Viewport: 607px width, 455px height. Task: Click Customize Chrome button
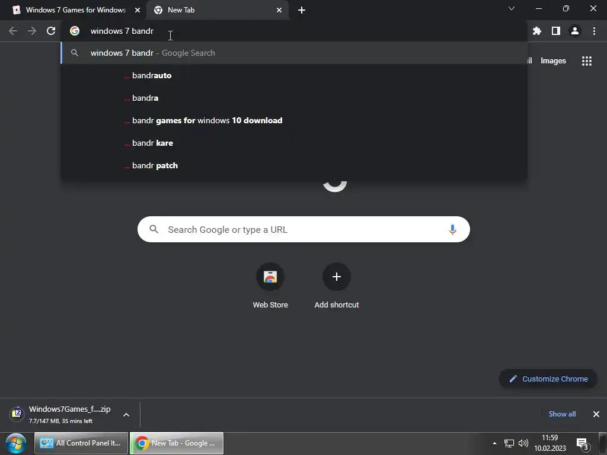(x=548, y=379)
